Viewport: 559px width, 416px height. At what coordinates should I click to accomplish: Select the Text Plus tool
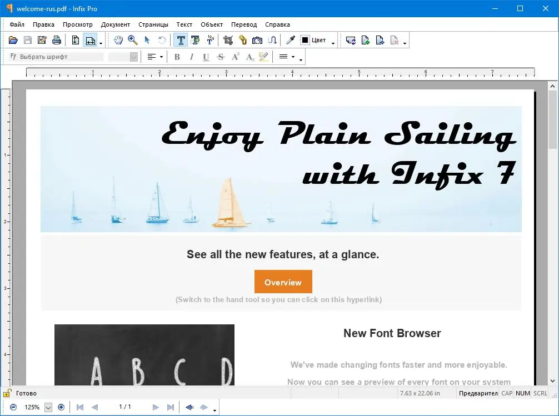(x=196, y=41)
